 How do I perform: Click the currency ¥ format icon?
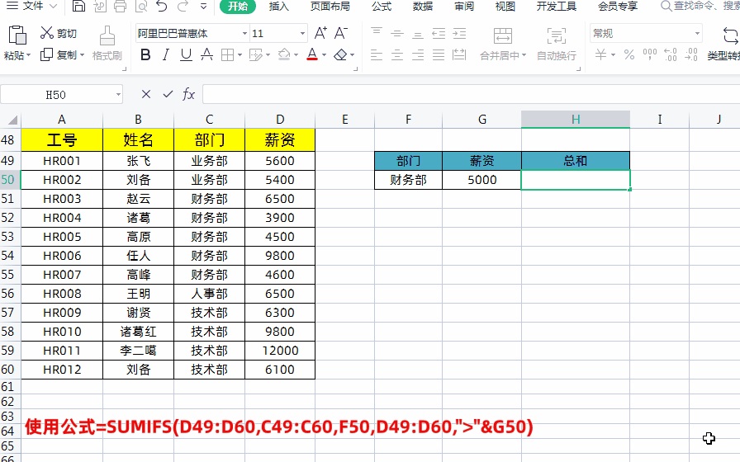[600, 54]
